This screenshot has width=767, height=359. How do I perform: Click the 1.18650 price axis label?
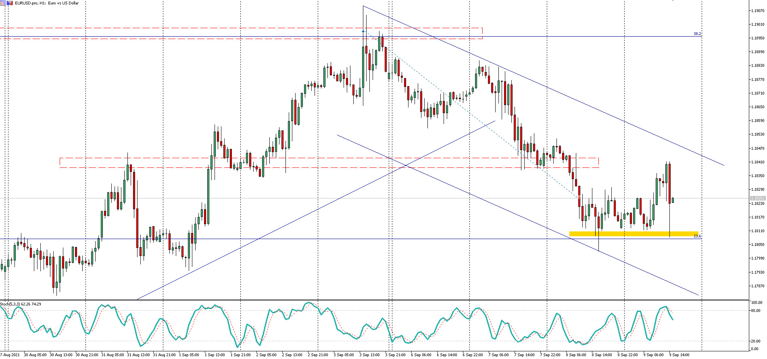(758, 107)
